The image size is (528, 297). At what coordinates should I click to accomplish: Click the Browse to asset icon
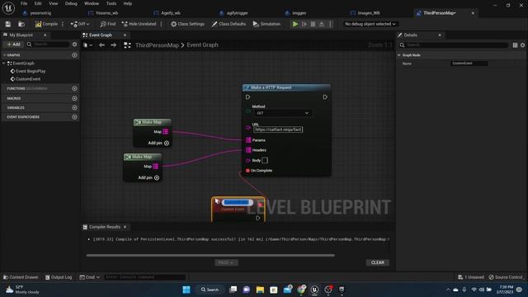(21, 24)
